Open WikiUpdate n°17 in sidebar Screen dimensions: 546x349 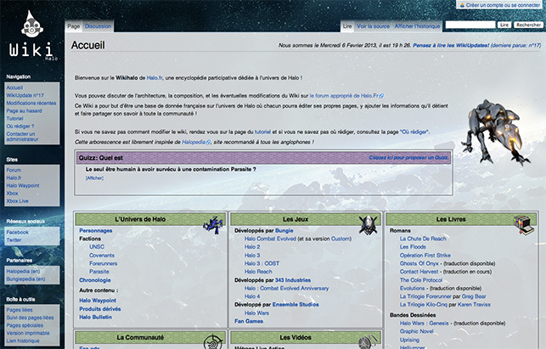[25, 95]
